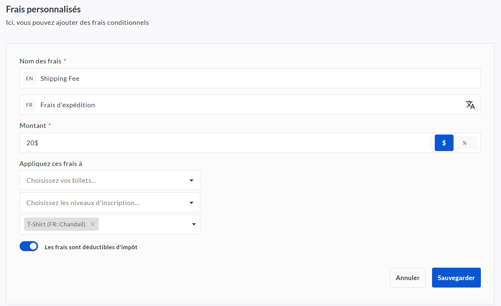Viewport: 501px width, 306px height.
Task: Click Sauvegarder to save the fee
Action: [x=456, y=278]
